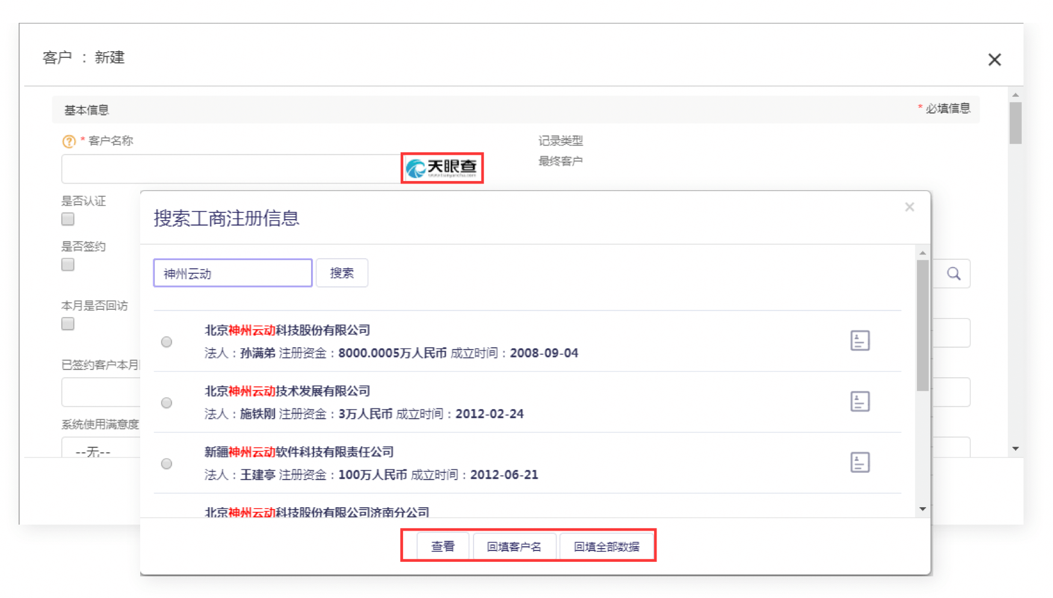The image size is (1053, 598).
Task: Click legal person name 施铁刚
Action: 258,414
